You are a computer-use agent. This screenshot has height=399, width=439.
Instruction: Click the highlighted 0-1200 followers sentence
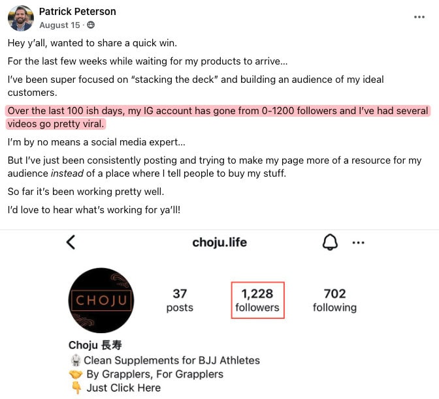tap(218, 117)
